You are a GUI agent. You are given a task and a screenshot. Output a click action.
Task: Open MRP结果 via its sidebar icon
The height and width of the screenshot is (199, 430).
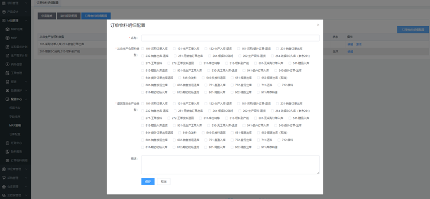click(x=7, y=29)
